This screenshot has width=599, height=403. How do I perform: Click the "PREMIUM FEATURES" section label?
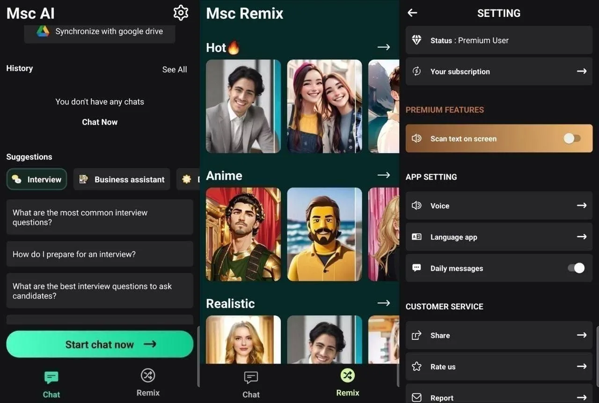(445, 110)
